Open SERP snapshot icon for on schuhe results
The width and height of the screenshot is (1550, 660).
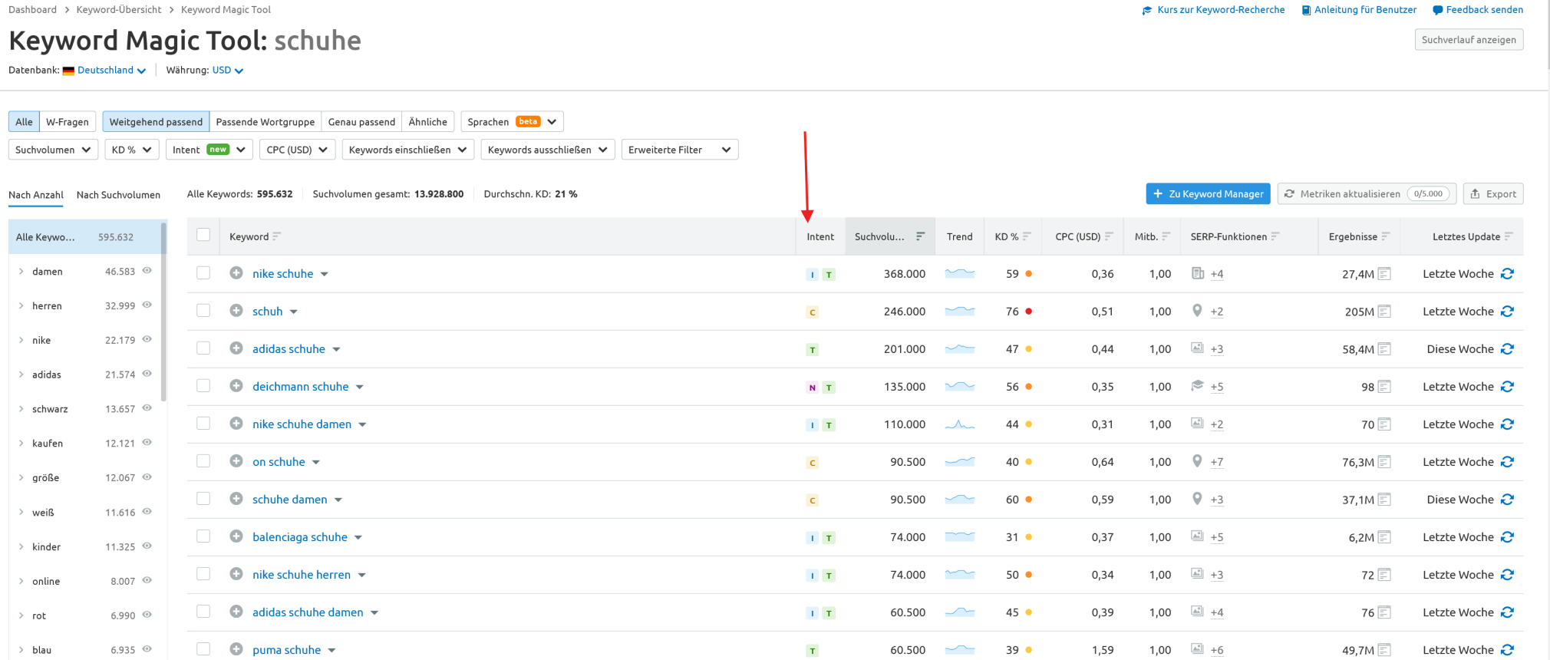(x=1384, y=462)
